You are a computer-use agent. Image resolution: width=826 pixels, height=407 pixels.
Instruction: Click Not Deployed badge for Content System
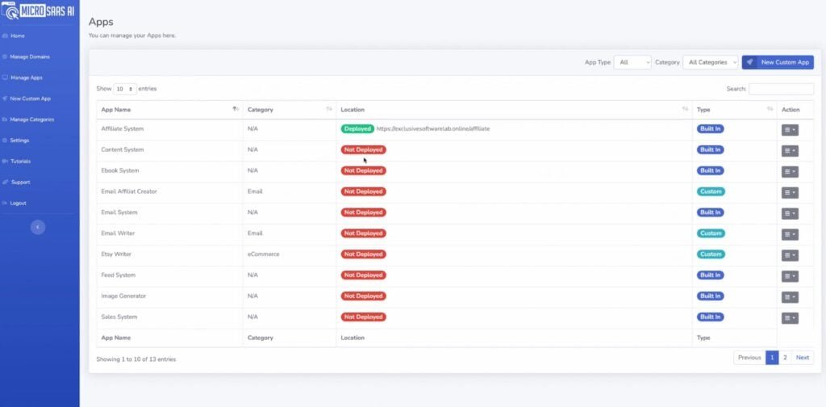[364, 149]
